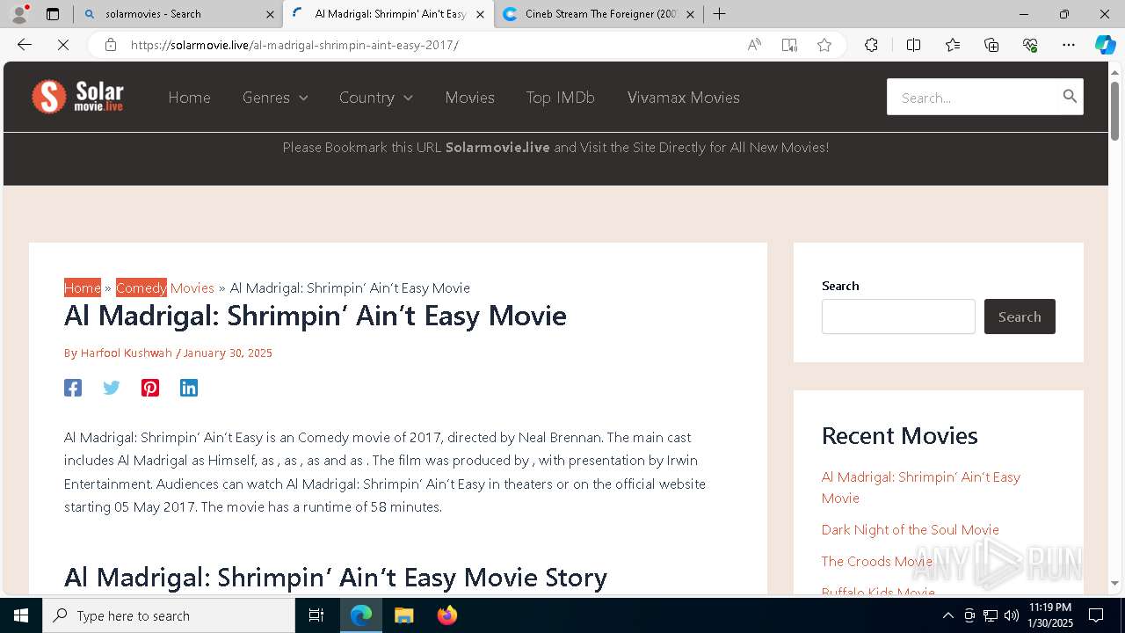Image resolution: width=1125 pixels, height=633 pixels.
Task: Open Edge Settings and more menu
Action: [x=1069, y=45]
